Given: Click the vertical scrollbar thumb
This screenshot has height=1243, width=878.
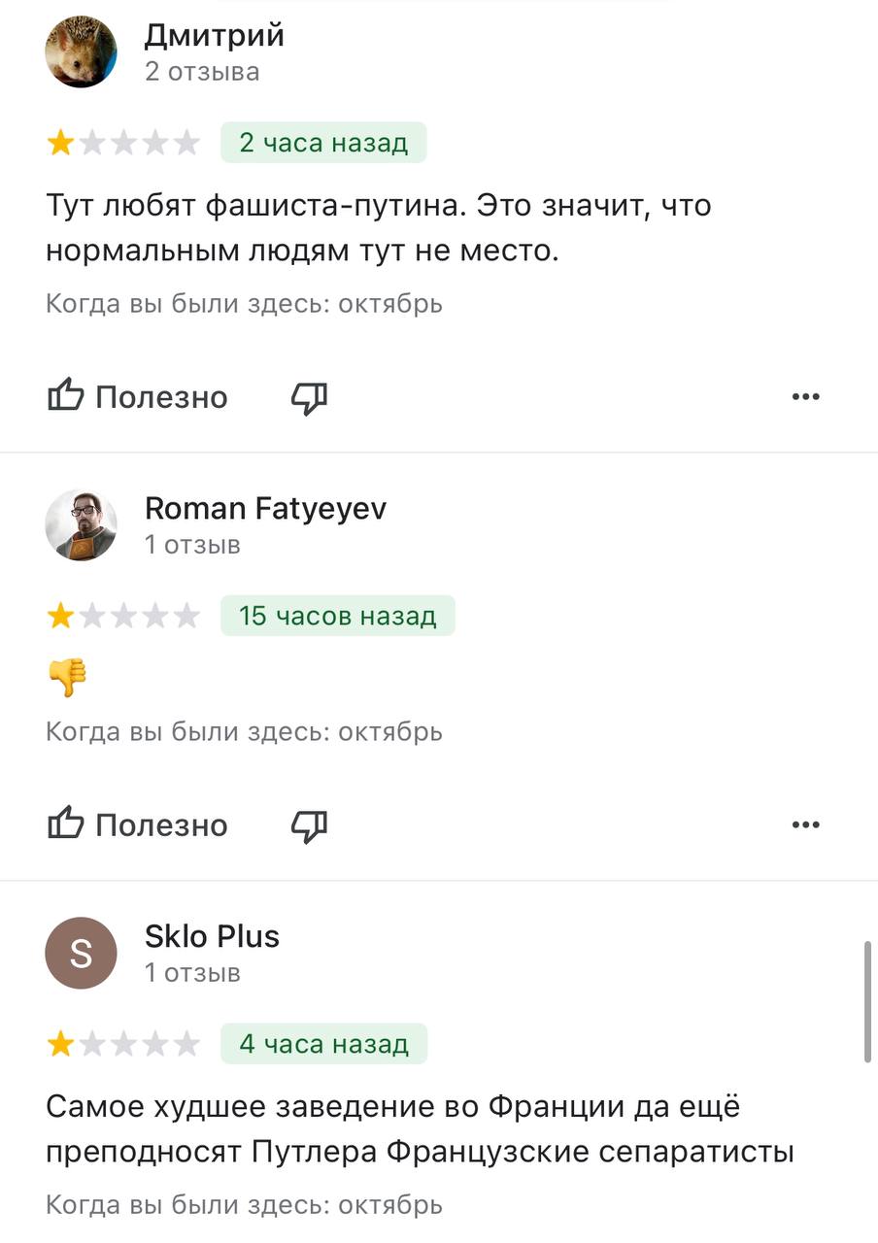Looking at the screenshot, I should pyautogui.click(x=866, y=1000).
